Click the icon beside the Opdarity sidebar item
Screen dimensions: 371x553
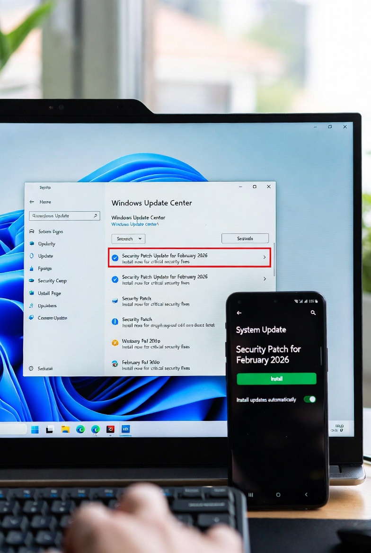32,243
